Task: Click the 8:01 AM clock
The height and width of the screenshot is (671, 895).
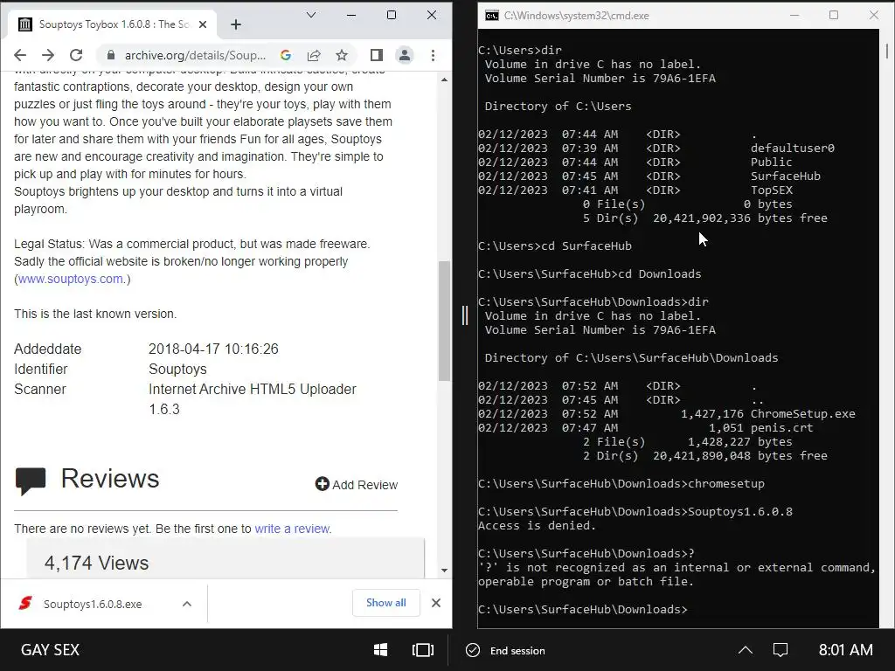Action: [845, 650]
